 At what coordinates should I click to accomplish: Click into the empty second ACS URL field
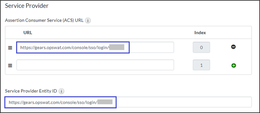[x=95, y=65]
